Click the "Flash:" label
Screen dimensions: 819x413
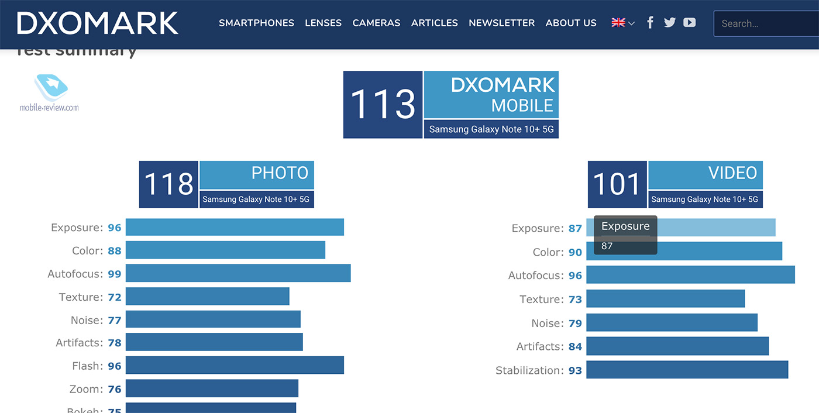[x=87, y=366]
